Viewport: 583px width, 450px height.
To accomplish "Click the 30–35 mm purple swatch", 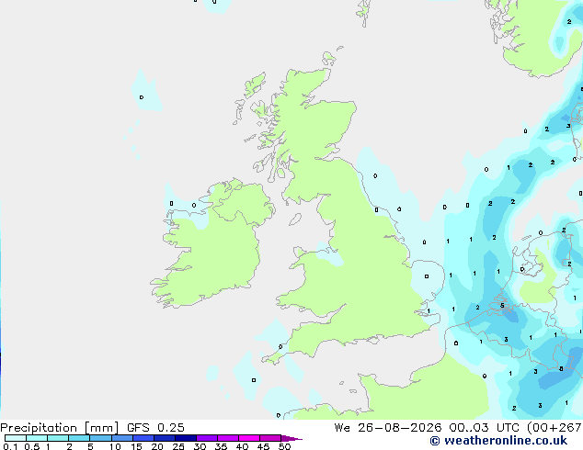I will pyautogui.click(x=207, y=438).
